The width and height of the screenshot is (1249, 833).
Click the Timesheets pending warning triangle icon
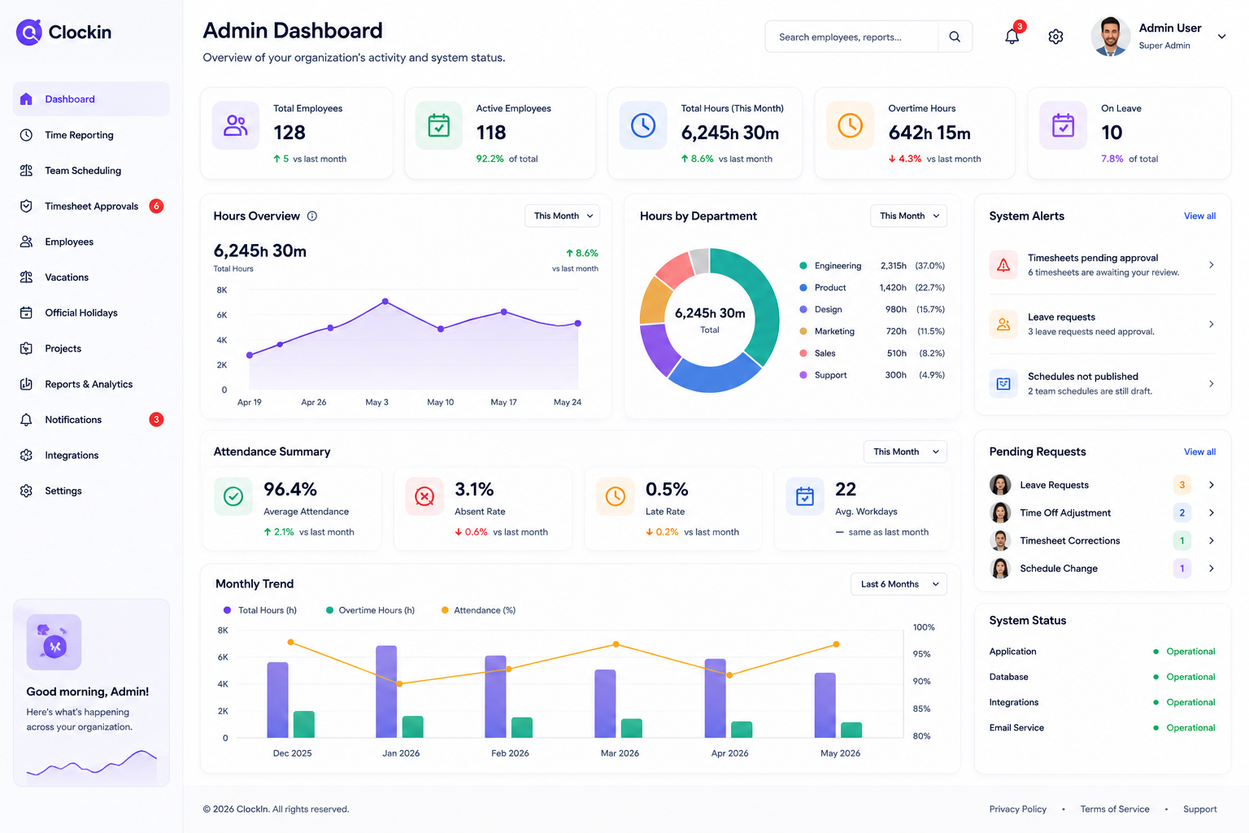click(x=1003, y=265)
